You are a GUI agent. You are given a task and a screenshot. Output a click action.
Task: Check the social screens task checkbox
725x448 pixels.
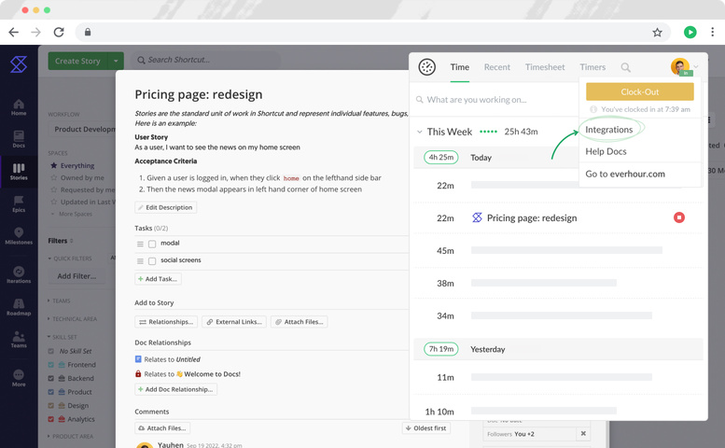(152, 261)
